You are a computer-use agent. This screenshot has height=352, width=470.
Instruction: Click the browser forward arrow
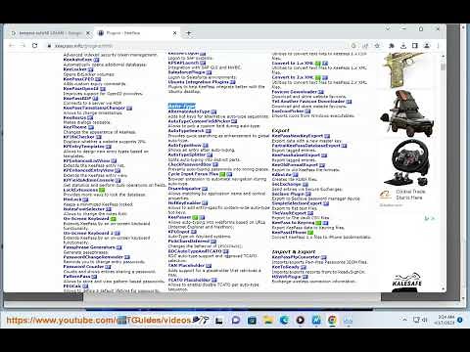(x=23, y=46)
